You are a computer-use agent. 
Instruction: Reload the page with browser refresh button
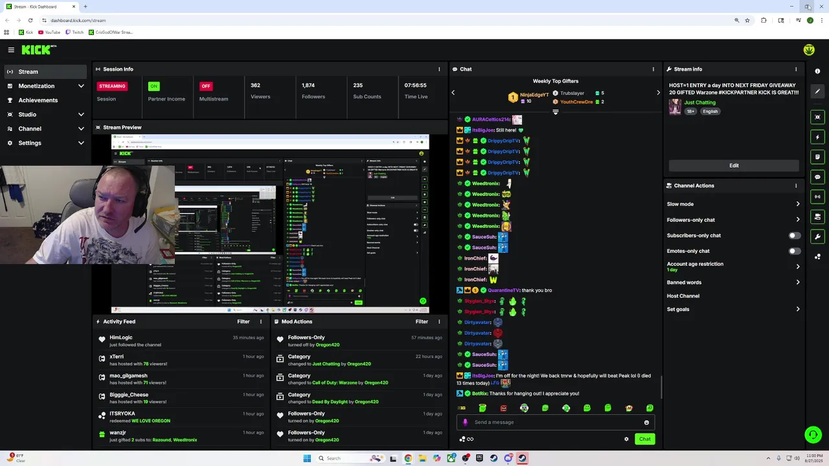[x=30, y=20]
